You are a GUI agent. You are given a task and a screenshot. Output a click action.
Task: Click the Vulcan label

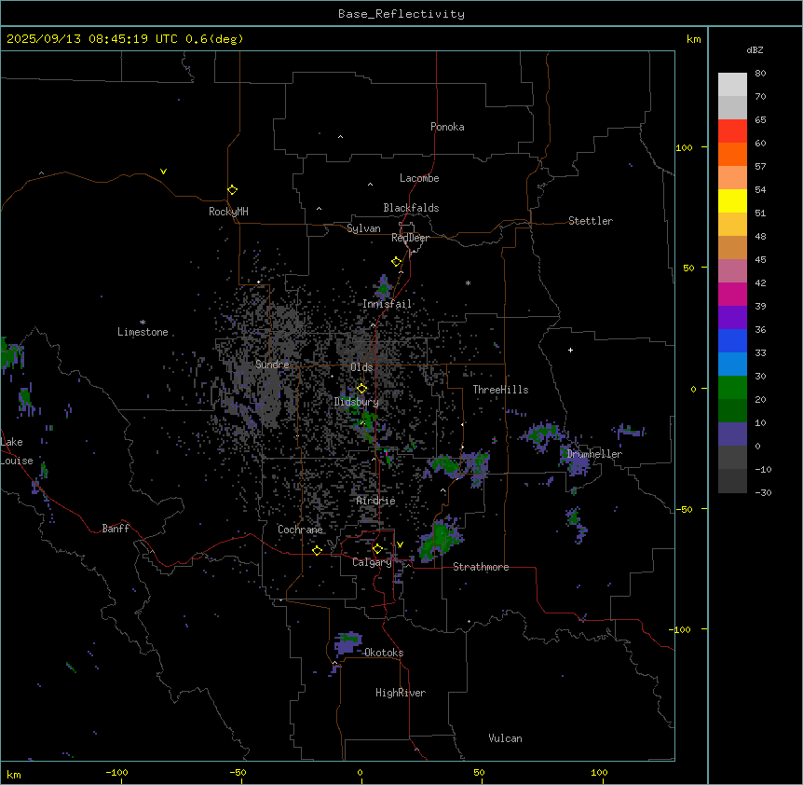[505, 738]
